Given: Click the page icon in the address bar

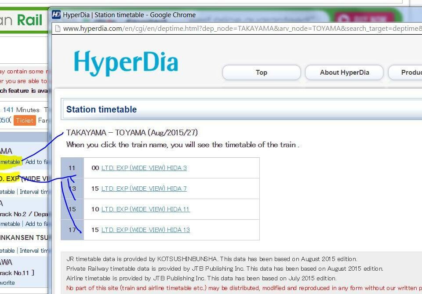Looking at the screenshot, I should pos(58,29).
